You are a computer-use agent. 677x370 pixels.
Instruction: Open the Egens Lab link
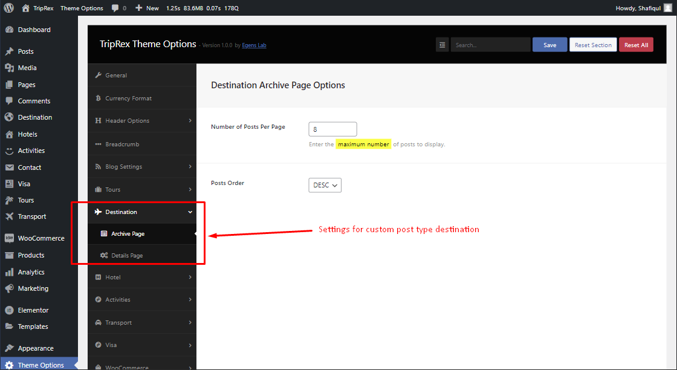[254, 45]
